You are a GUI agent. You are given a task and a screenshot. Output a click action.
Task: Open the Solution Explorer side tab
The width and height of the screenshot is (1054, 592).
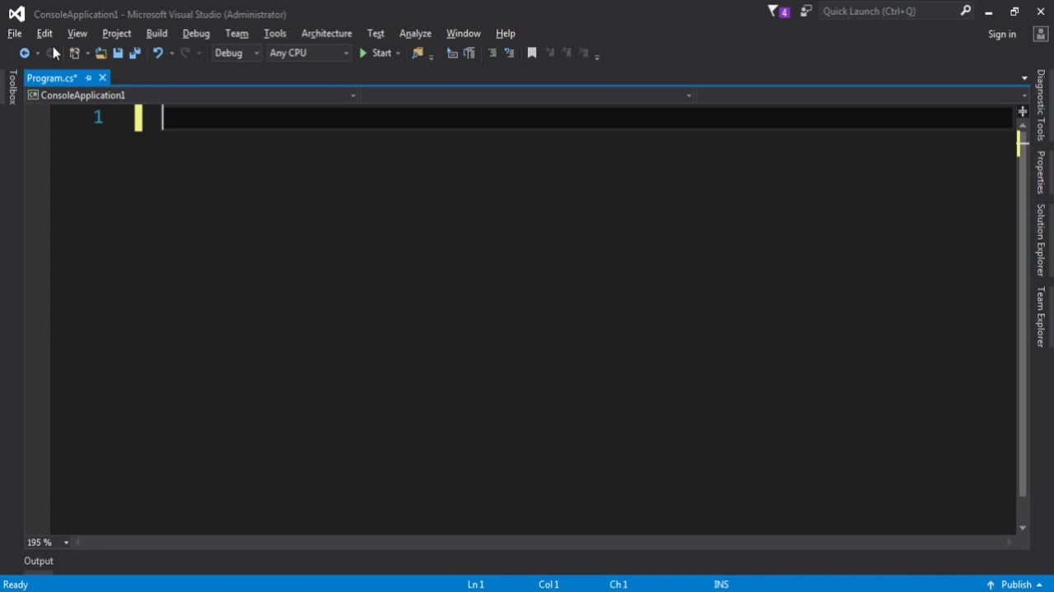[x=1041, y=240]
